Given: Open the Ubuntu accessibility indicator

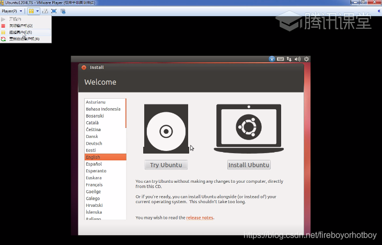Looking at the screenshot, I should [272, 59].
